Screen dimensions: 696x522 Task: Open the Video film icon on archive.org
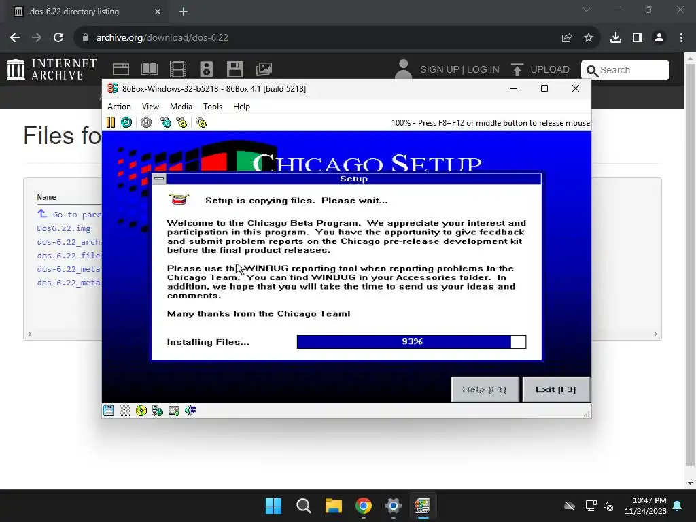177,69
